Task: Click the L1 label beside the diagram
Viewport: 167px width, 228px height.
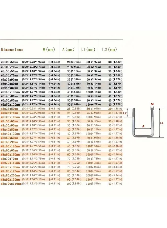Action: tap(162, 123)
